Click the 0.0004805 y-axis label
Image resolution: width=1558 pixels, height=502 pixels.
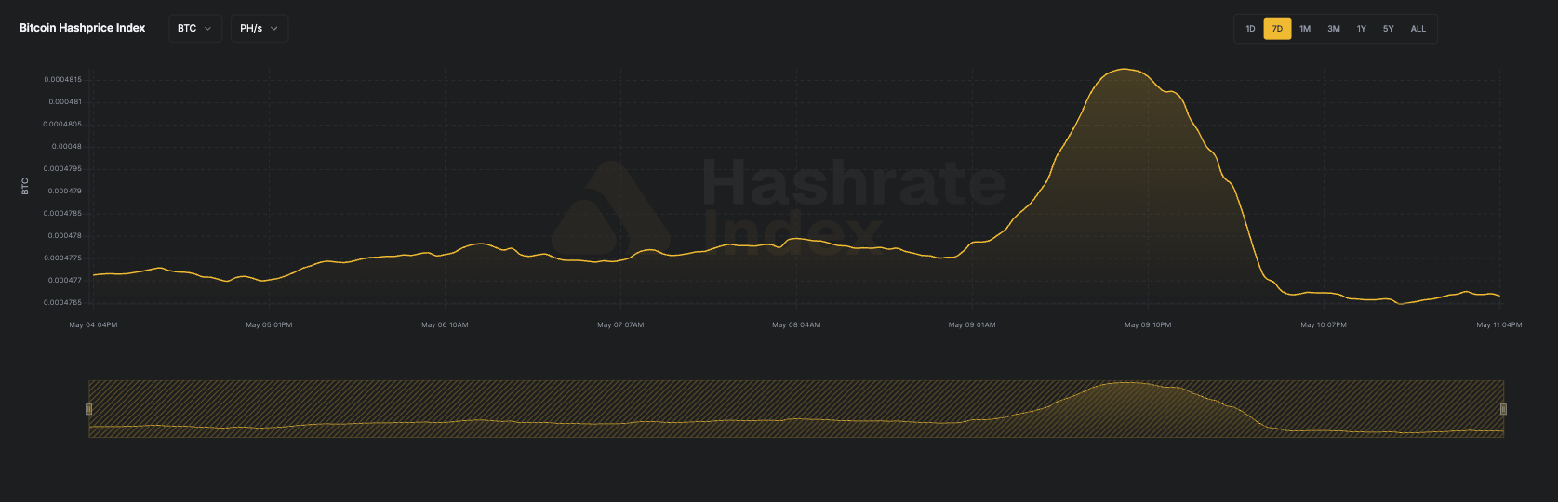[x=63, y=125]
